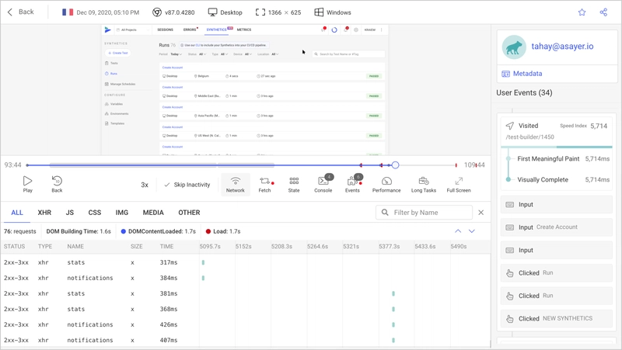Click the Desktop device icon
This screenshot has height=350, width=622.
coord(212,12)
